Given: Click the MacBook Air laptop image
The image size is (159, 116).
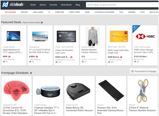Looking at the screenshot, I should point(14,36).
